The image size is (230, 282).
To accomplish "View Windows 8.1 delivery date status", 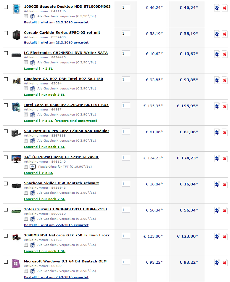I will point(56,277).
